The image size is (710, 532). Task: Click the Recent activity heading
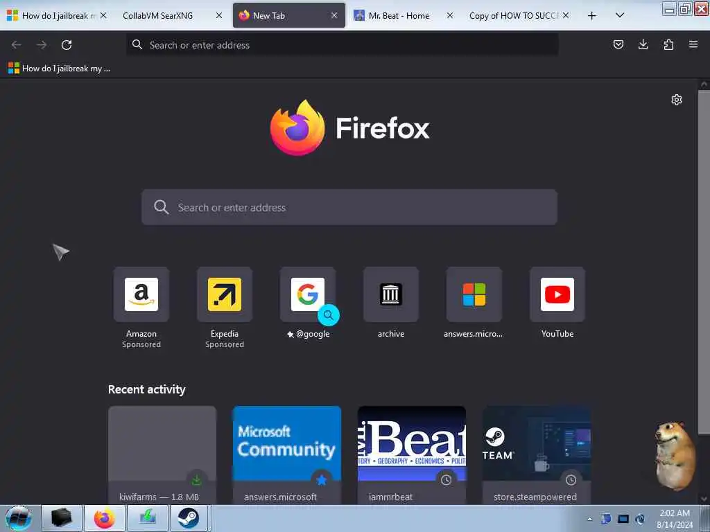(x=147, y=389)
